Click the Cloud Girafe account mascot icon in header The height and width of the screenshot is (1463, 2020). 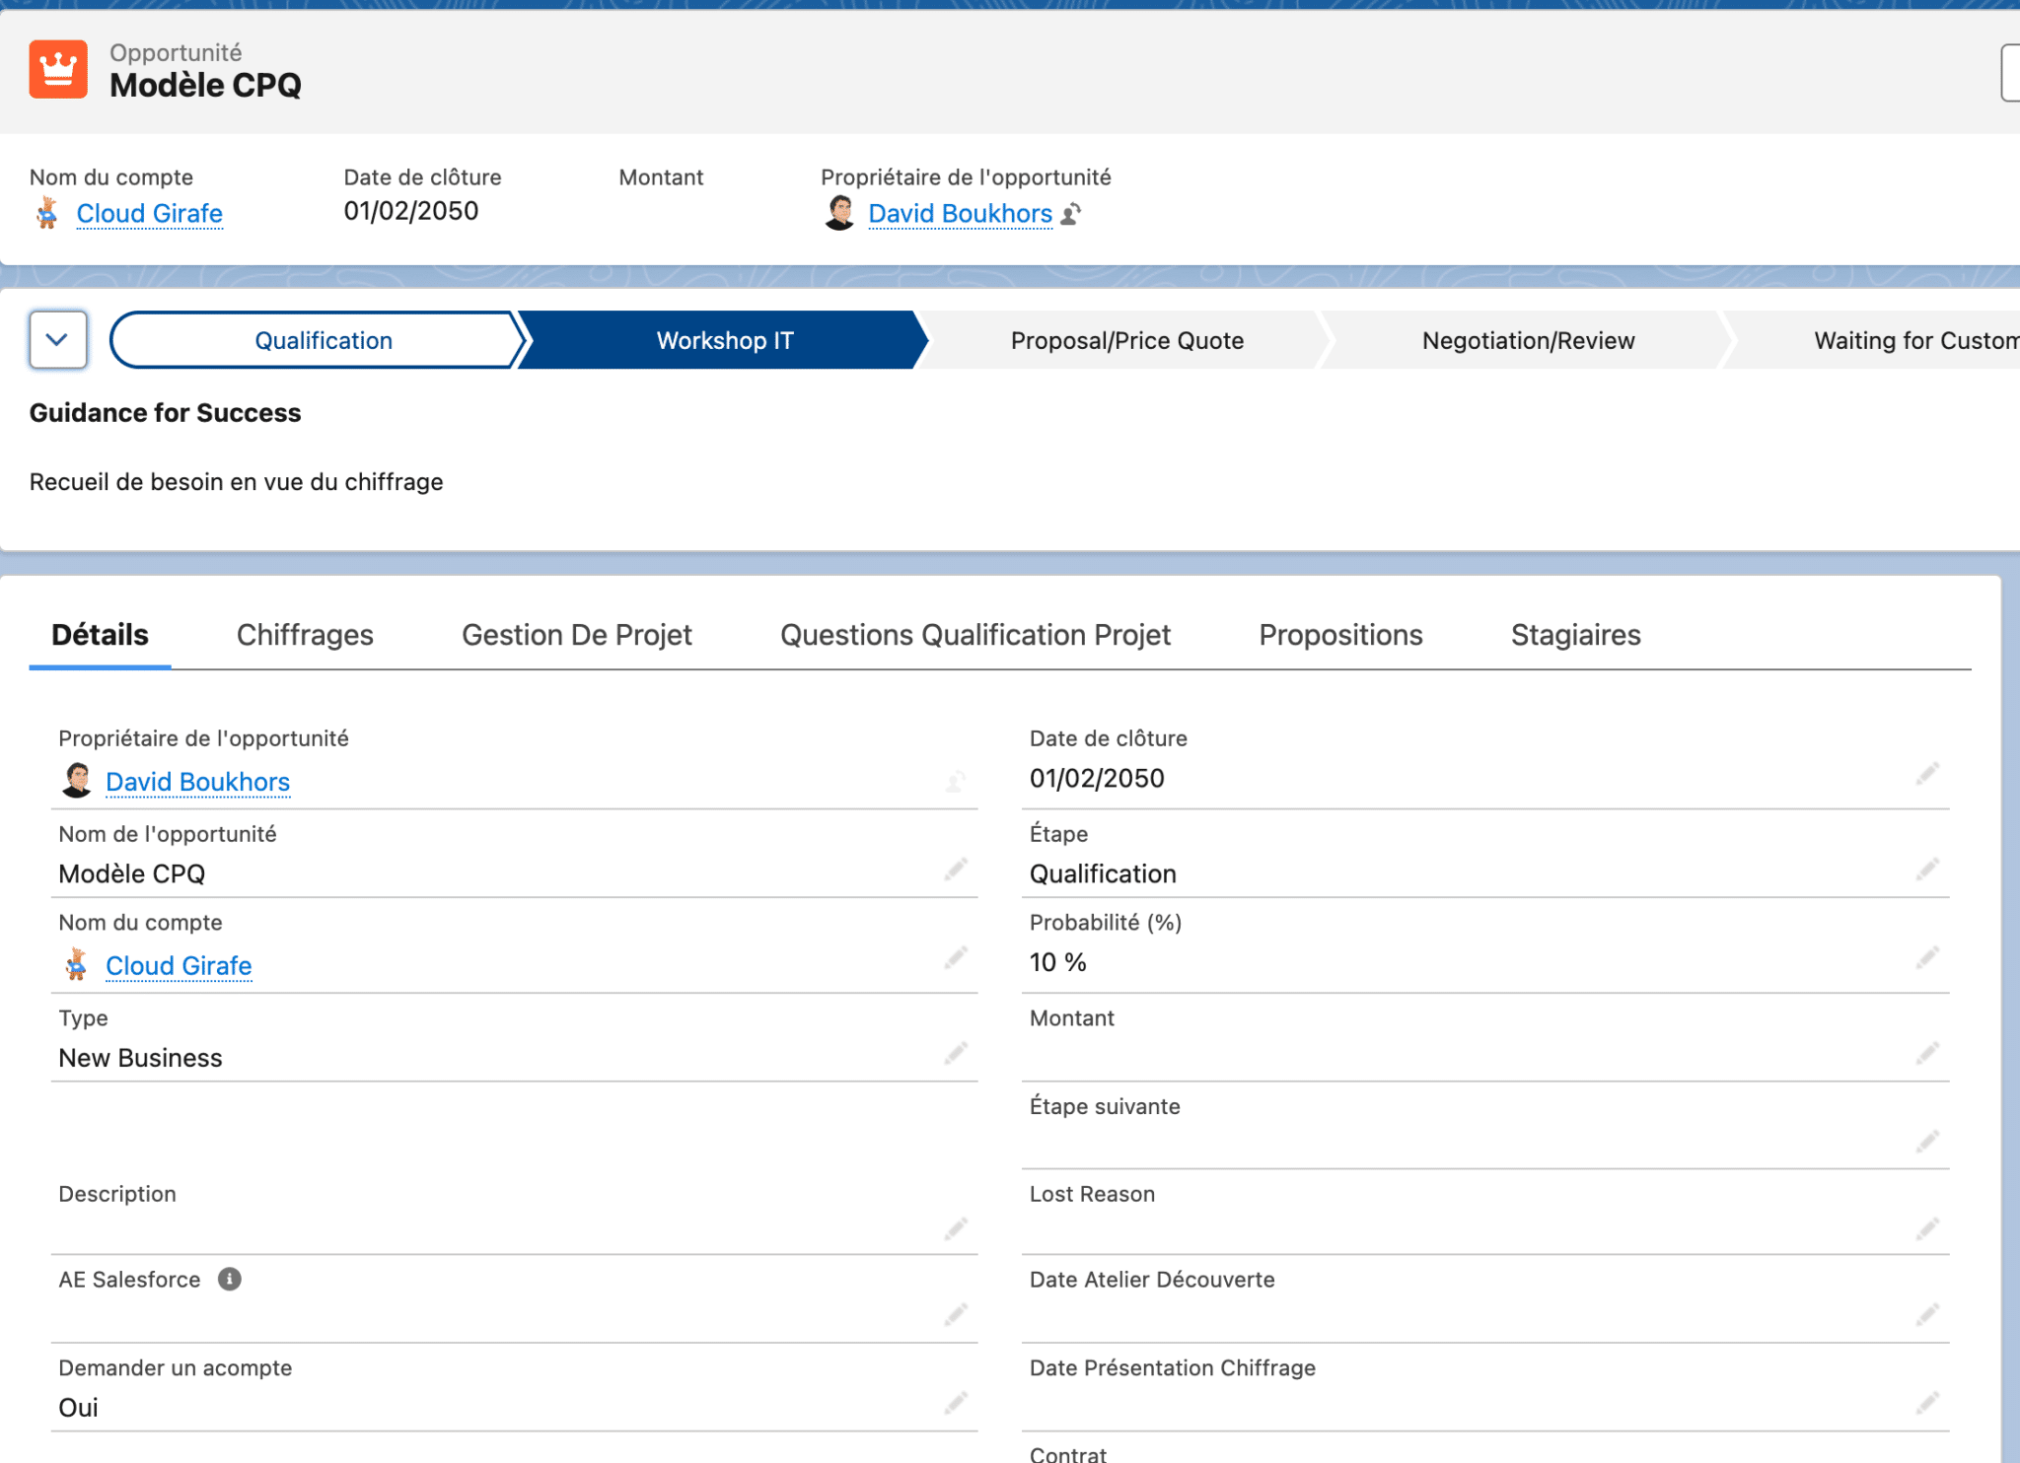46,214
